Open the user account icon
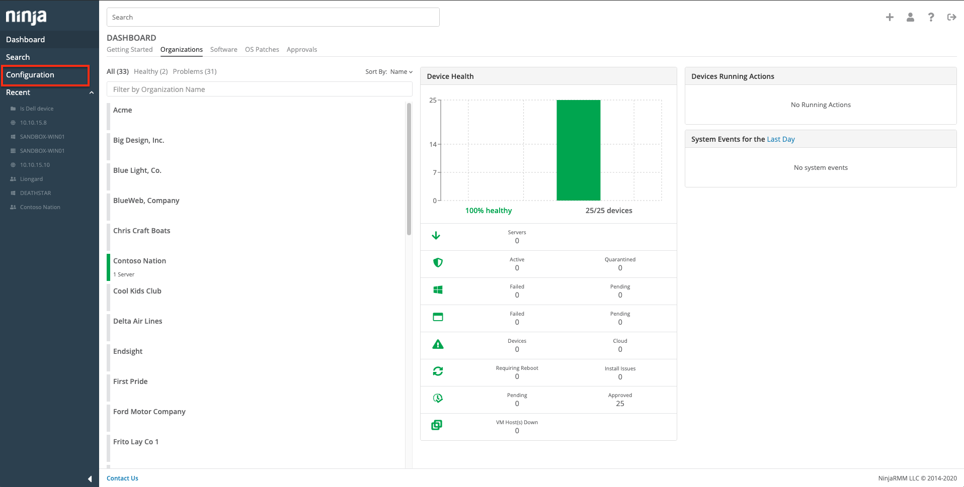 point(910,17)
